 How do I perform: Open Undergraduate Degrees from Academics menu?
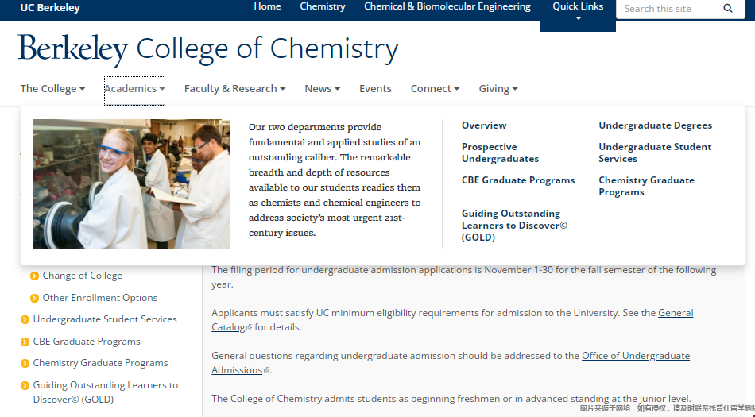[x=655, y=125]
